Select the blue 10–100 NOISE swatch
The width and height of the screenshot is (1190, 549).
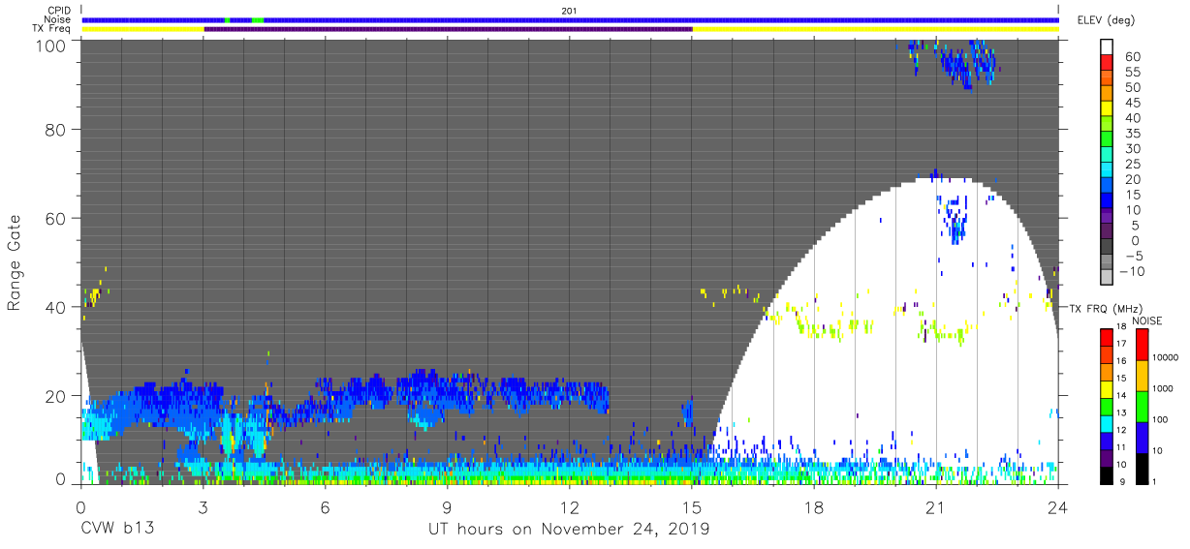pos(1143,438)
